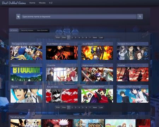
Task: Click First in the bottom pagination
Action: click(x=58, y=108)
